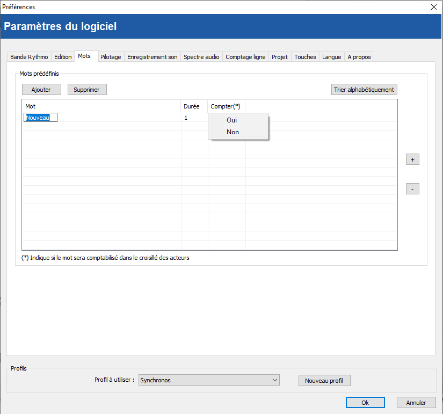443x414 pixels.
Task: Click the plus button beside the table
Action: pos(412,159)
